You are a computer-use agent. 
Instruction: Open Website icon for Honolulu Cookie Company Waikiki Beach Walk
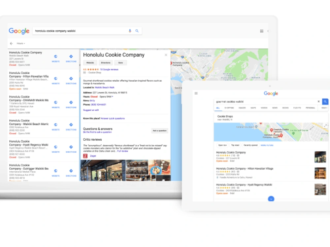(55, 56)
